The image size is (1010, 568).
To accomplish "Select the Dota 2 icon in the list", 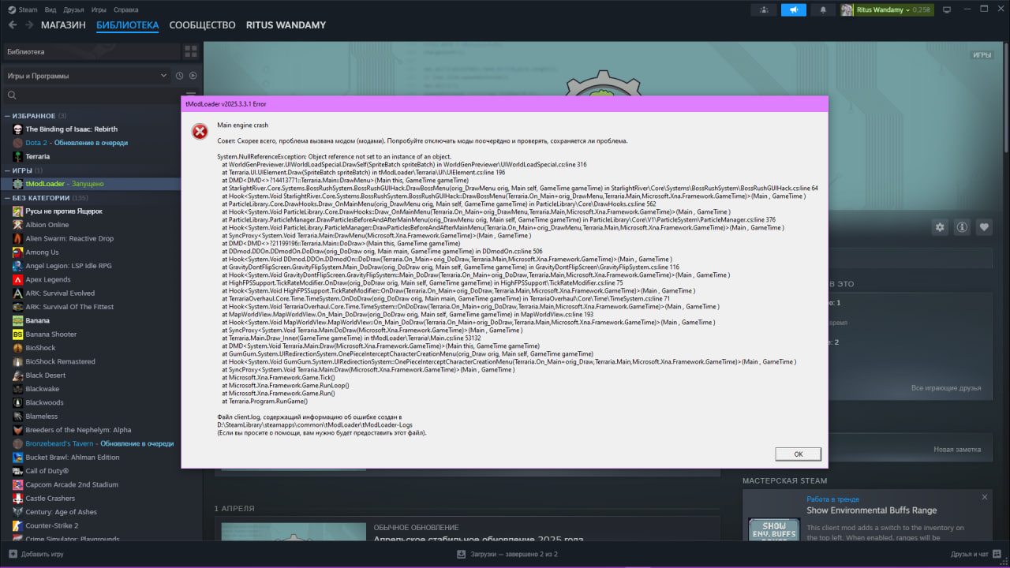I will tap(18, 143).
